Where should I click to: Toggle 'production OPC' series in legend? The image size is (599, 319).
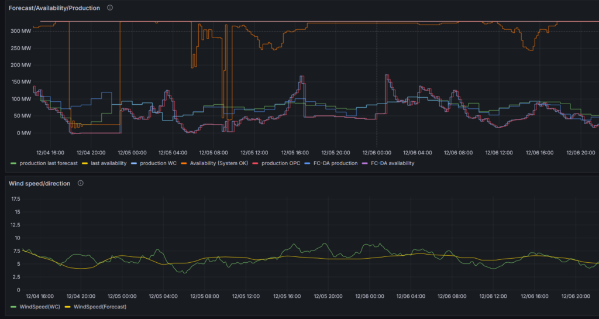(x=281, y=163)
